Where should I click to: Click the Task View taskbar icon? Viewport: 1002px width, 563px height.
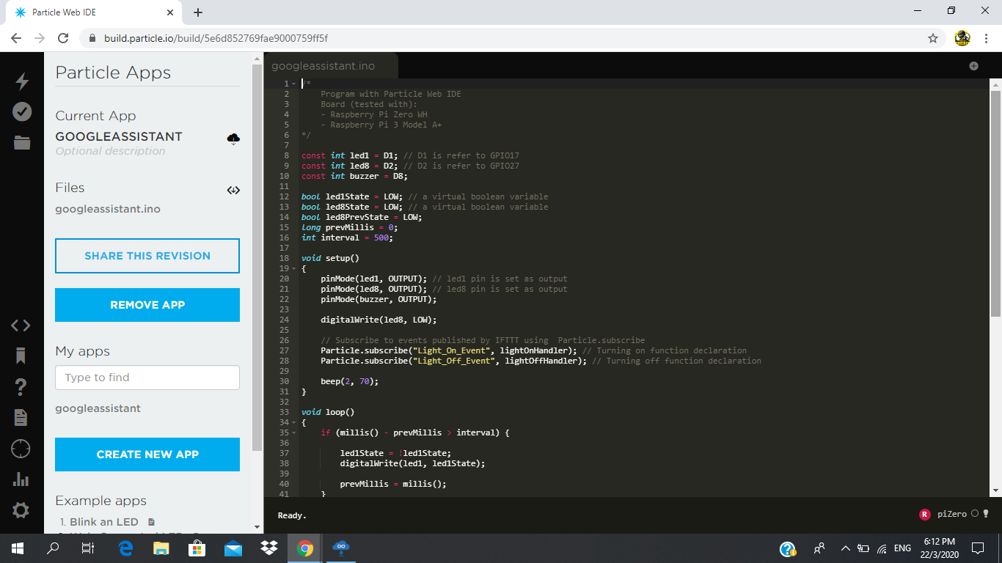(x=87, y=548)
